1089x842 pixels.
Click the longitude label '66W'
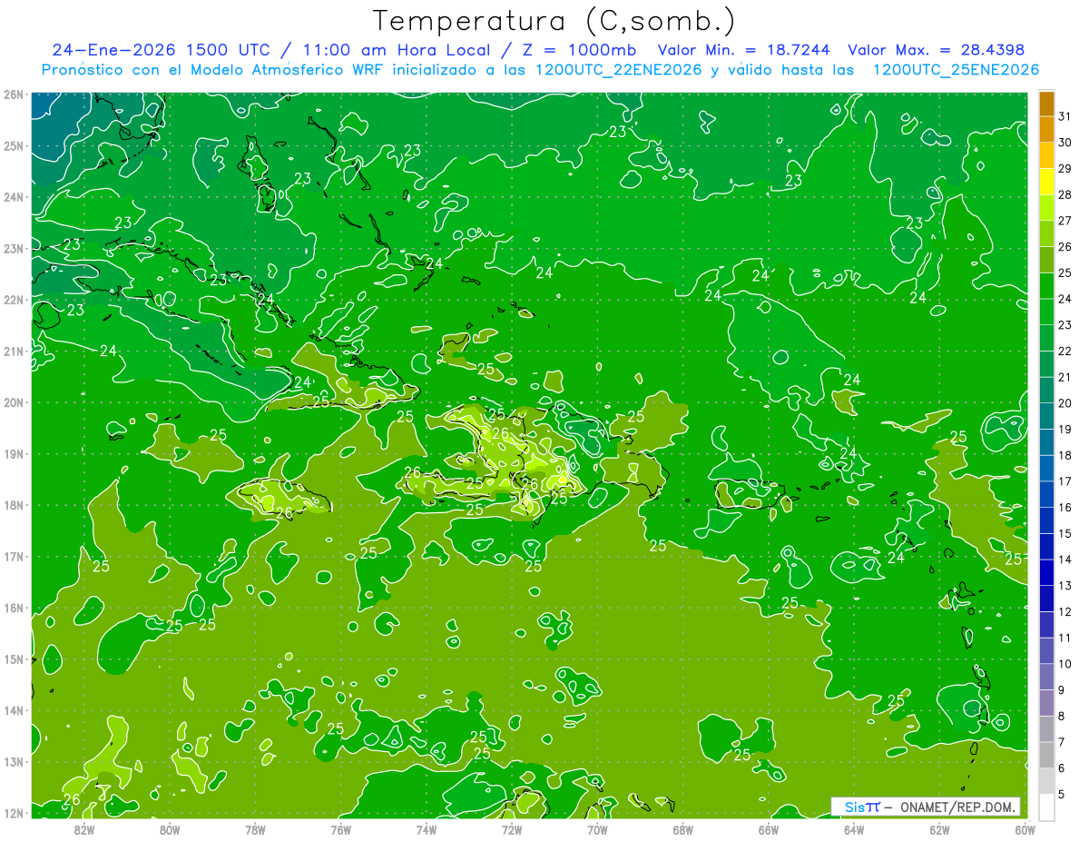769,828
